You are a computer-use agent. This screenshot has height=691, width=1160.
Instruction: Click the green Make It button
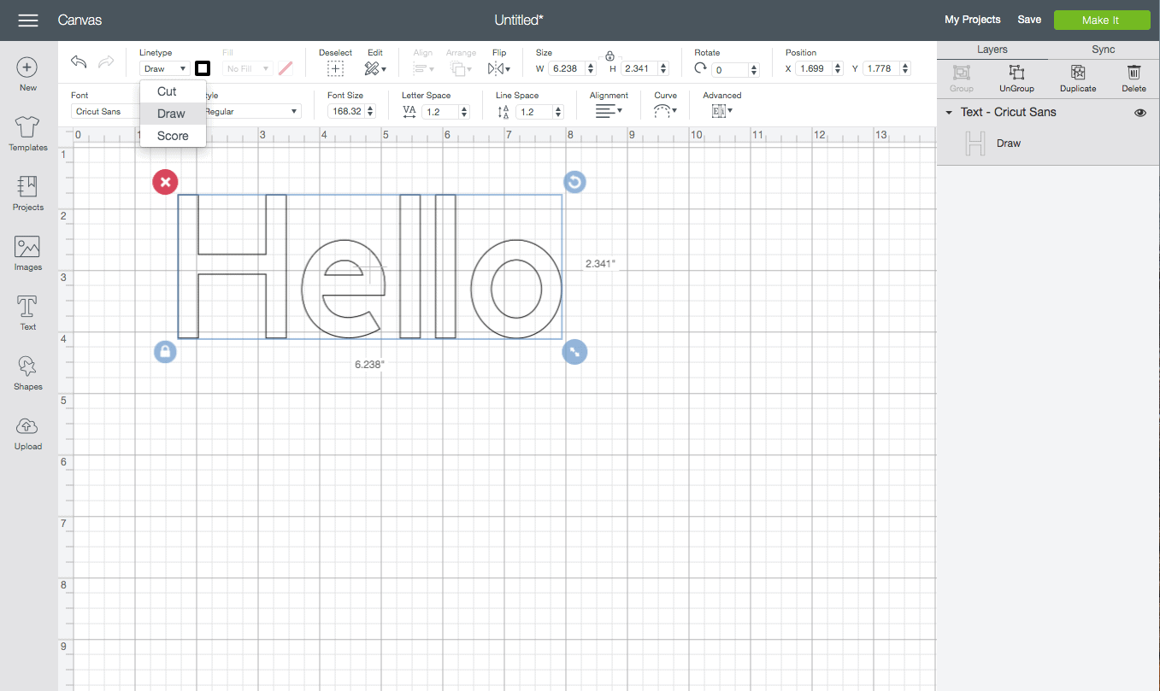point(1101,20)
